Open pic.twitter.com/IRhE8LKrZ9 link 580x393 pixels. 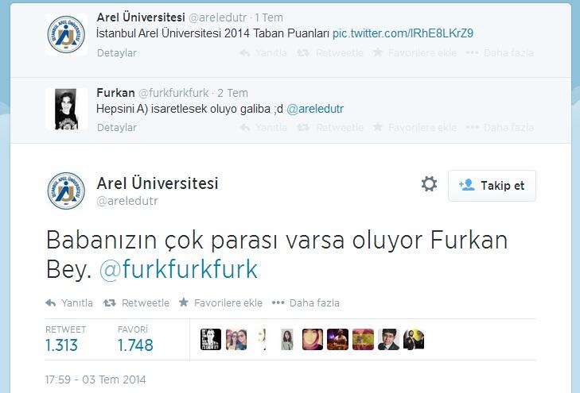click(403, 33)
